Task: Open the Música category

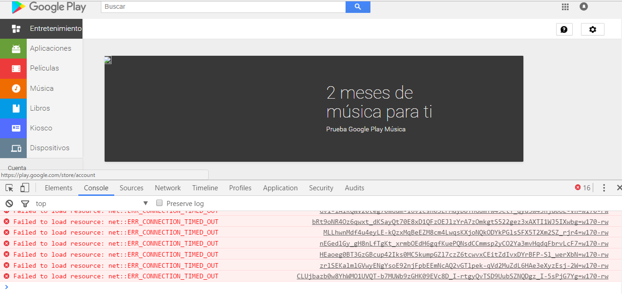Action: (x=41, y=88)
